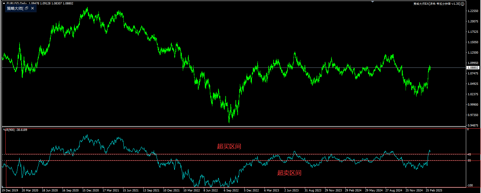
Task: Click the 31 Aug 2023 date on the time axis
Action: pyautogui.click(x=312, y=190)
